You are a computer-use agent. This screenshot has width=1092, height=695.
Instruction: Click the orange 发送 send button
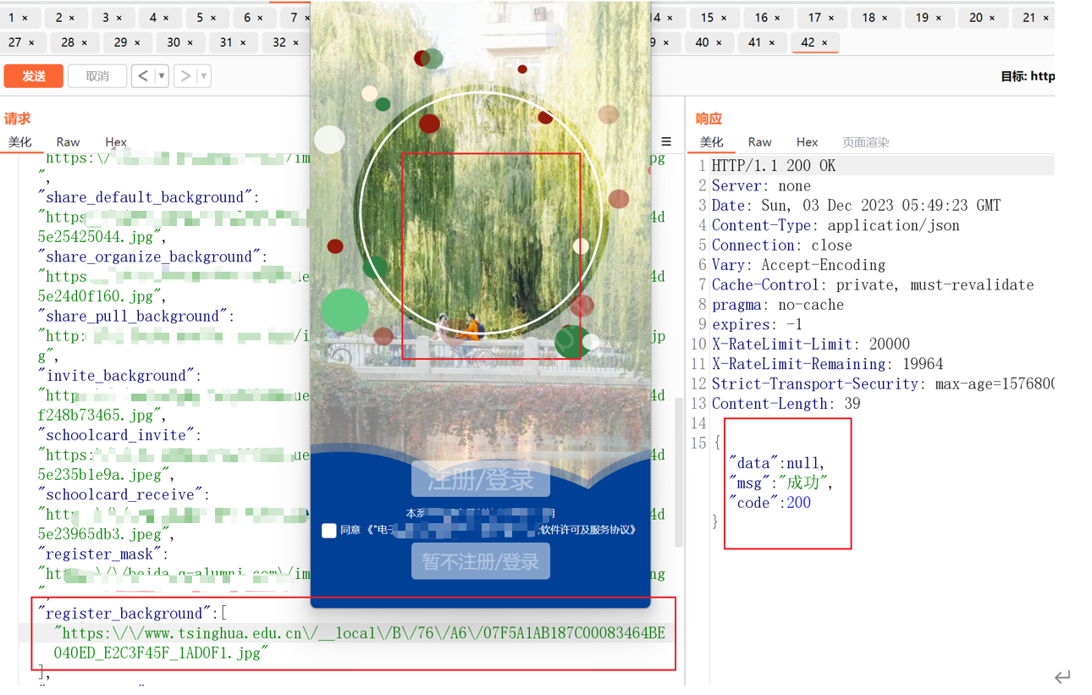click(34, 76)
